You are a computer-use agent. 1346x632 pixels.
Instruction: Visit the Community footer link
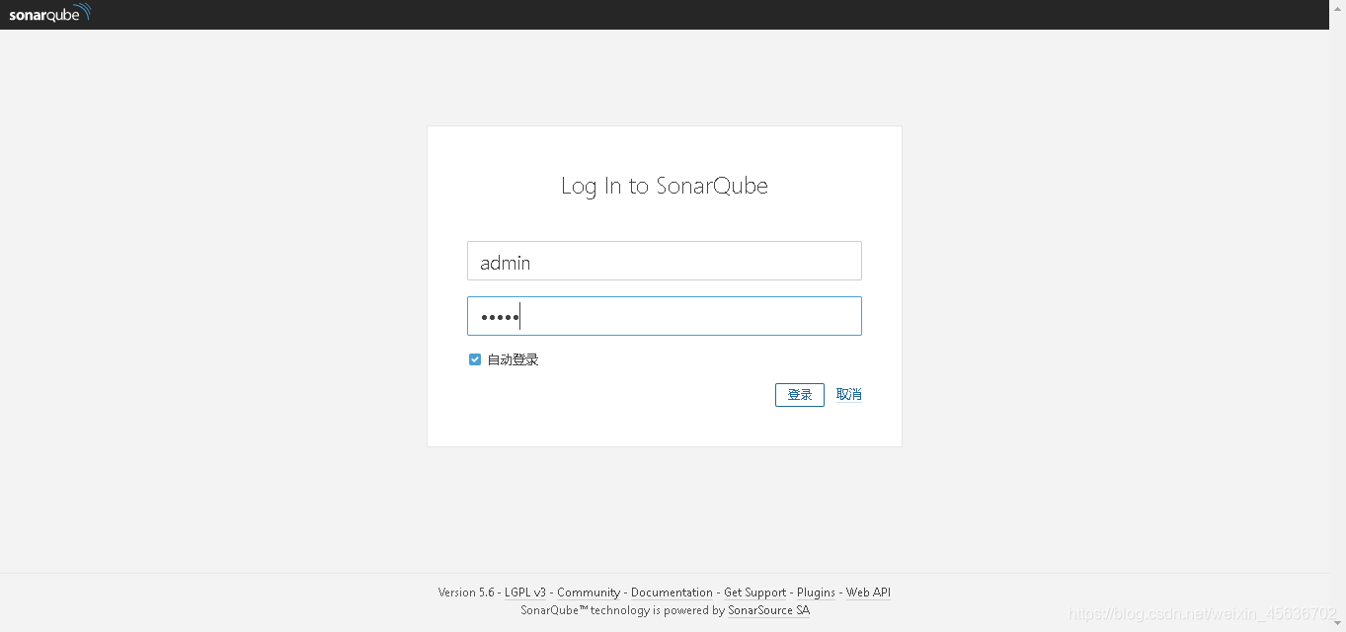tap(589, 592)
